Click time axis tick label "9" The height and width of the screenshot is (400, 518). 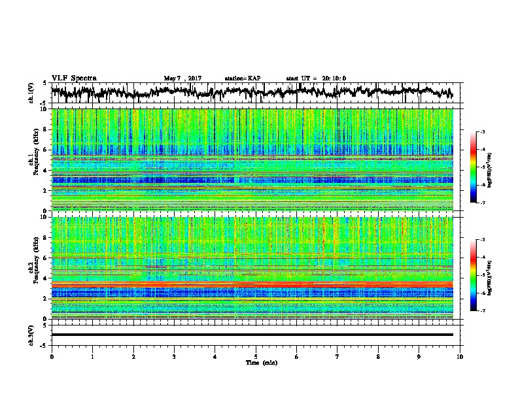coord(419,357)
